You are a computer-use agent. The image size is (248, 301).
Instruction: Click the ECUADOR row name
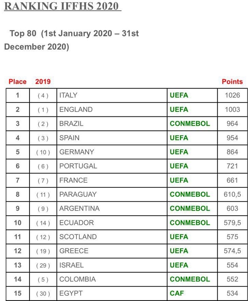click(76, 223)
